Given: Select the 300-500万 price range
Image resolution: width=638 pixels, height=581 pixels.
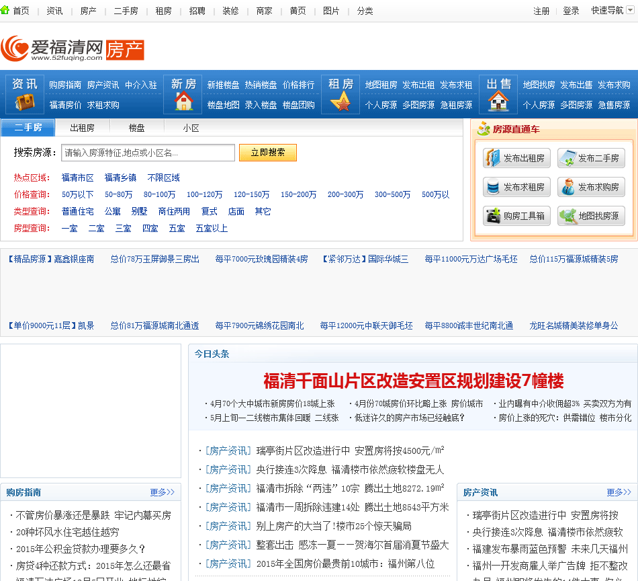Looking at the screenshot, I should pos(393,194).
